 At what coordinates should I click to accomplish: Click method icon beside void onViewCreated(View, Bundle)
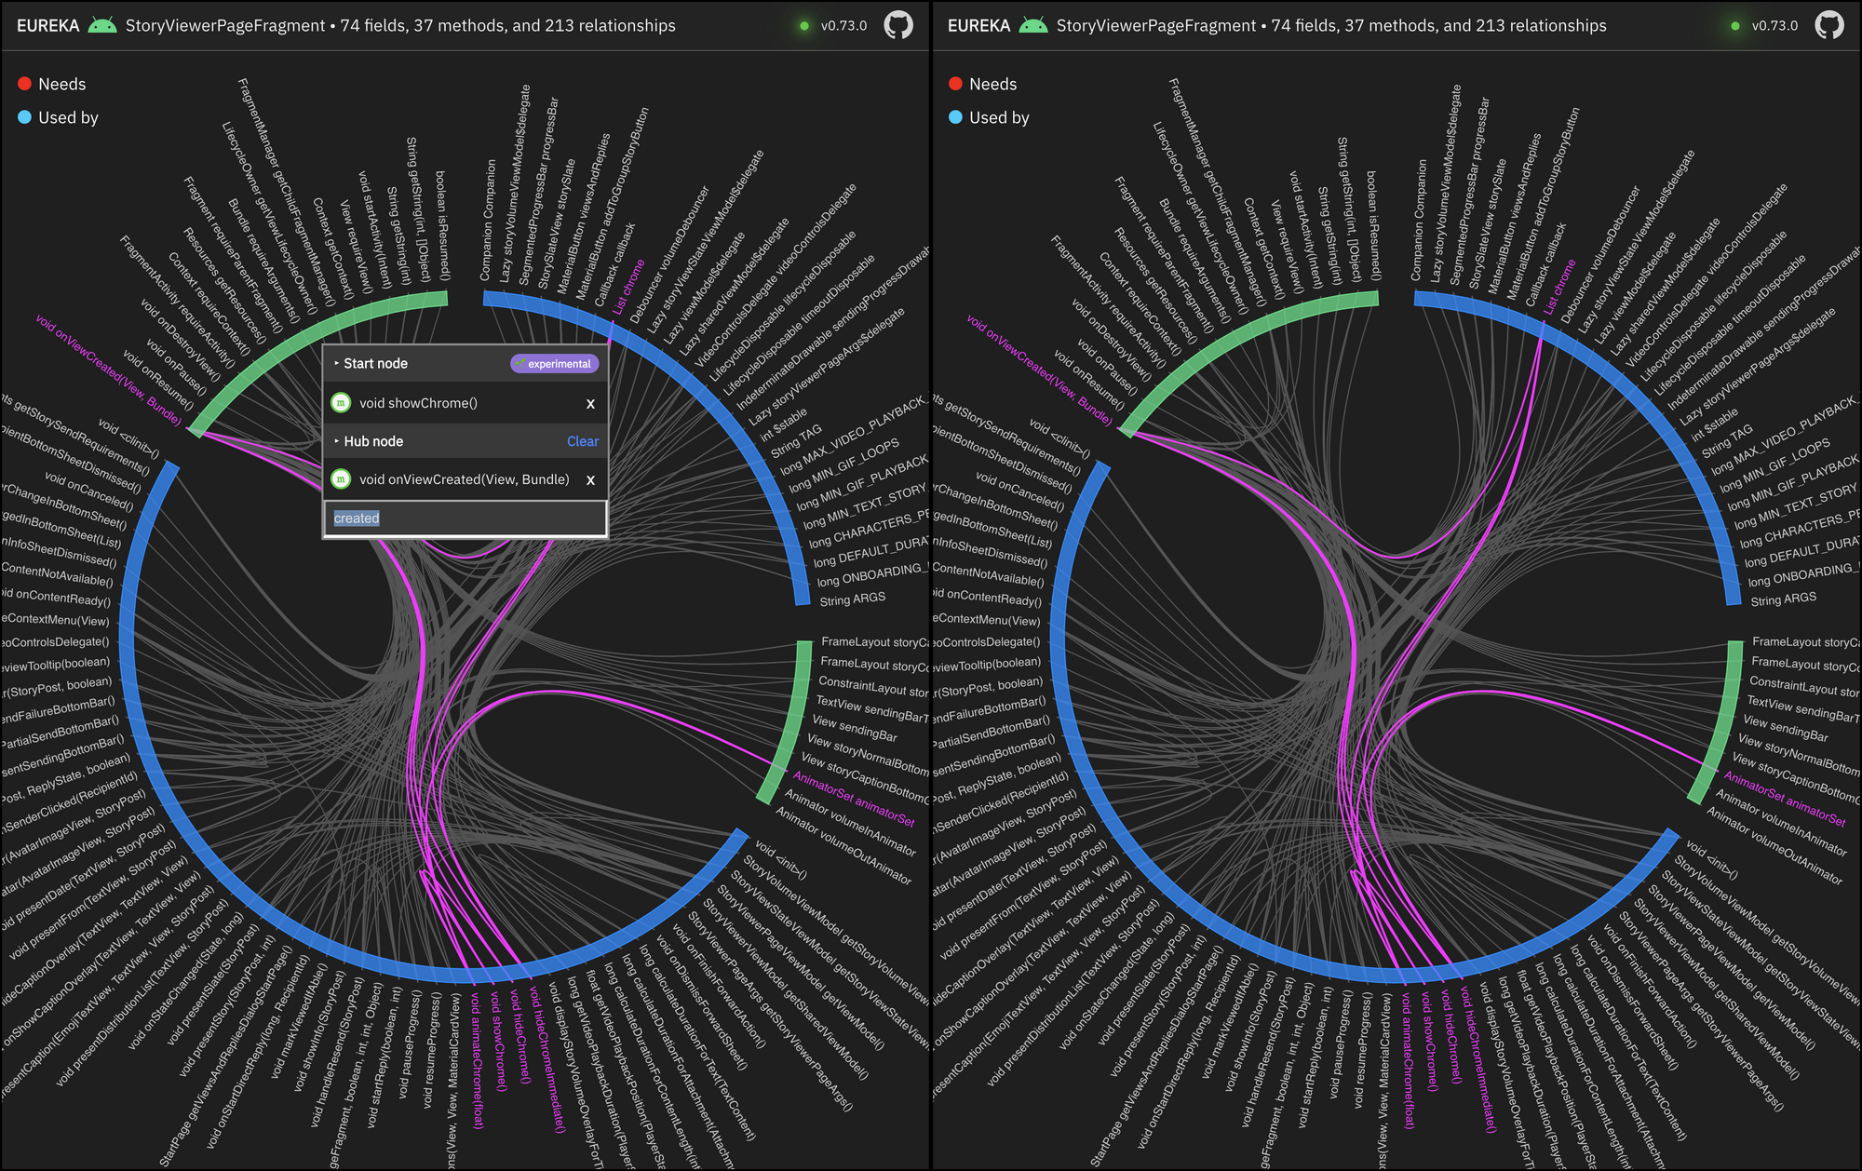[341, 479]
